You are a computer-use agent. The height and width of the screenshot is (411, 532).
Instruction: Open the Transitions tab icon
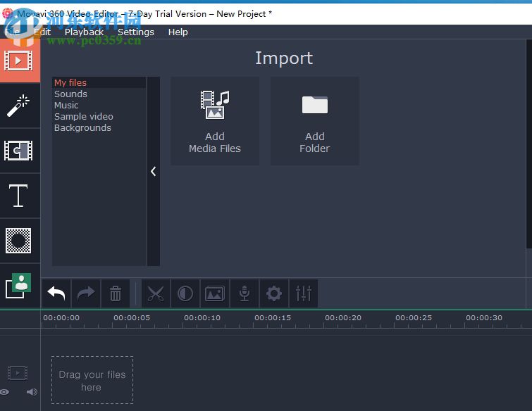(x=18, y=151)
